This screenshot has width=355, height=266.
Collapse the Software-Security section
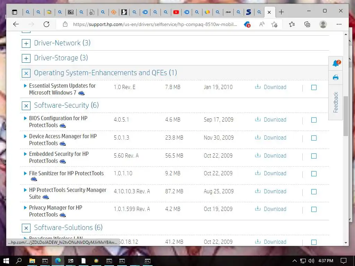[x=26, y=106]
